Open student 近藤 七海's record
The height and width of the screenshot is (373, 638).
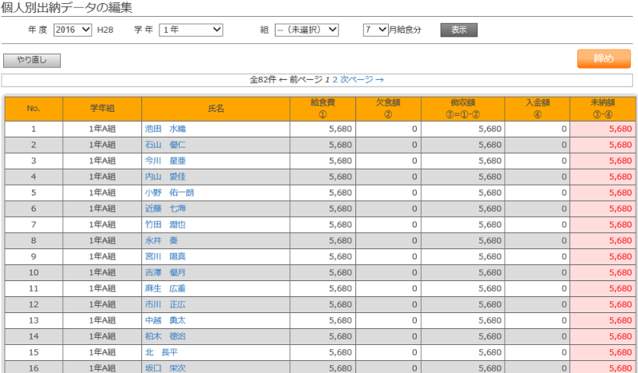(x=165, y=208)
